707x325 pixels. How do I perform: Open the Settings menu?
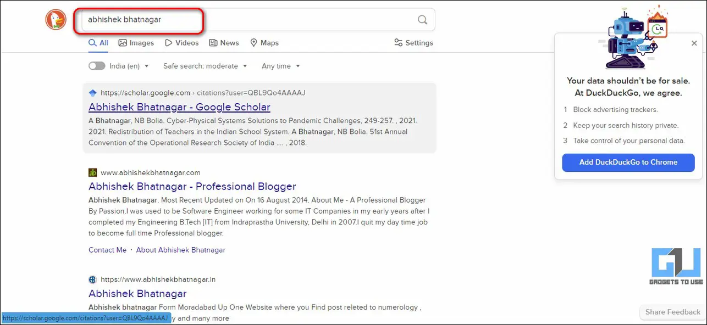tap(413, 43)
